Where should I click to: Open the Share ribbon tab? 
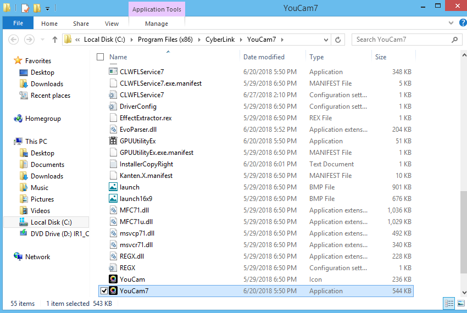tap(81, 24)
